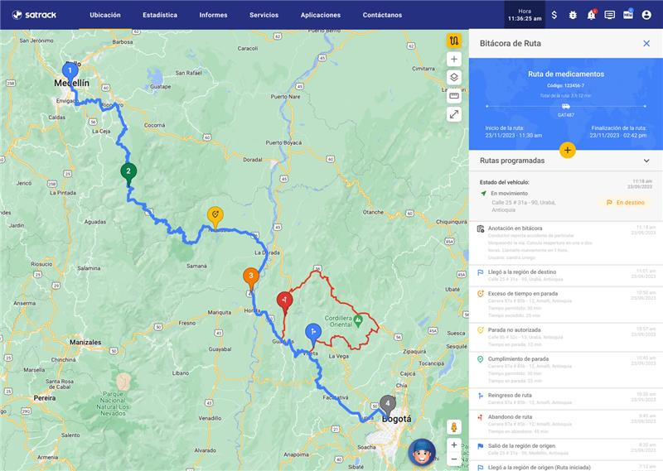Click the yellow route tool icon

[454, 41]
